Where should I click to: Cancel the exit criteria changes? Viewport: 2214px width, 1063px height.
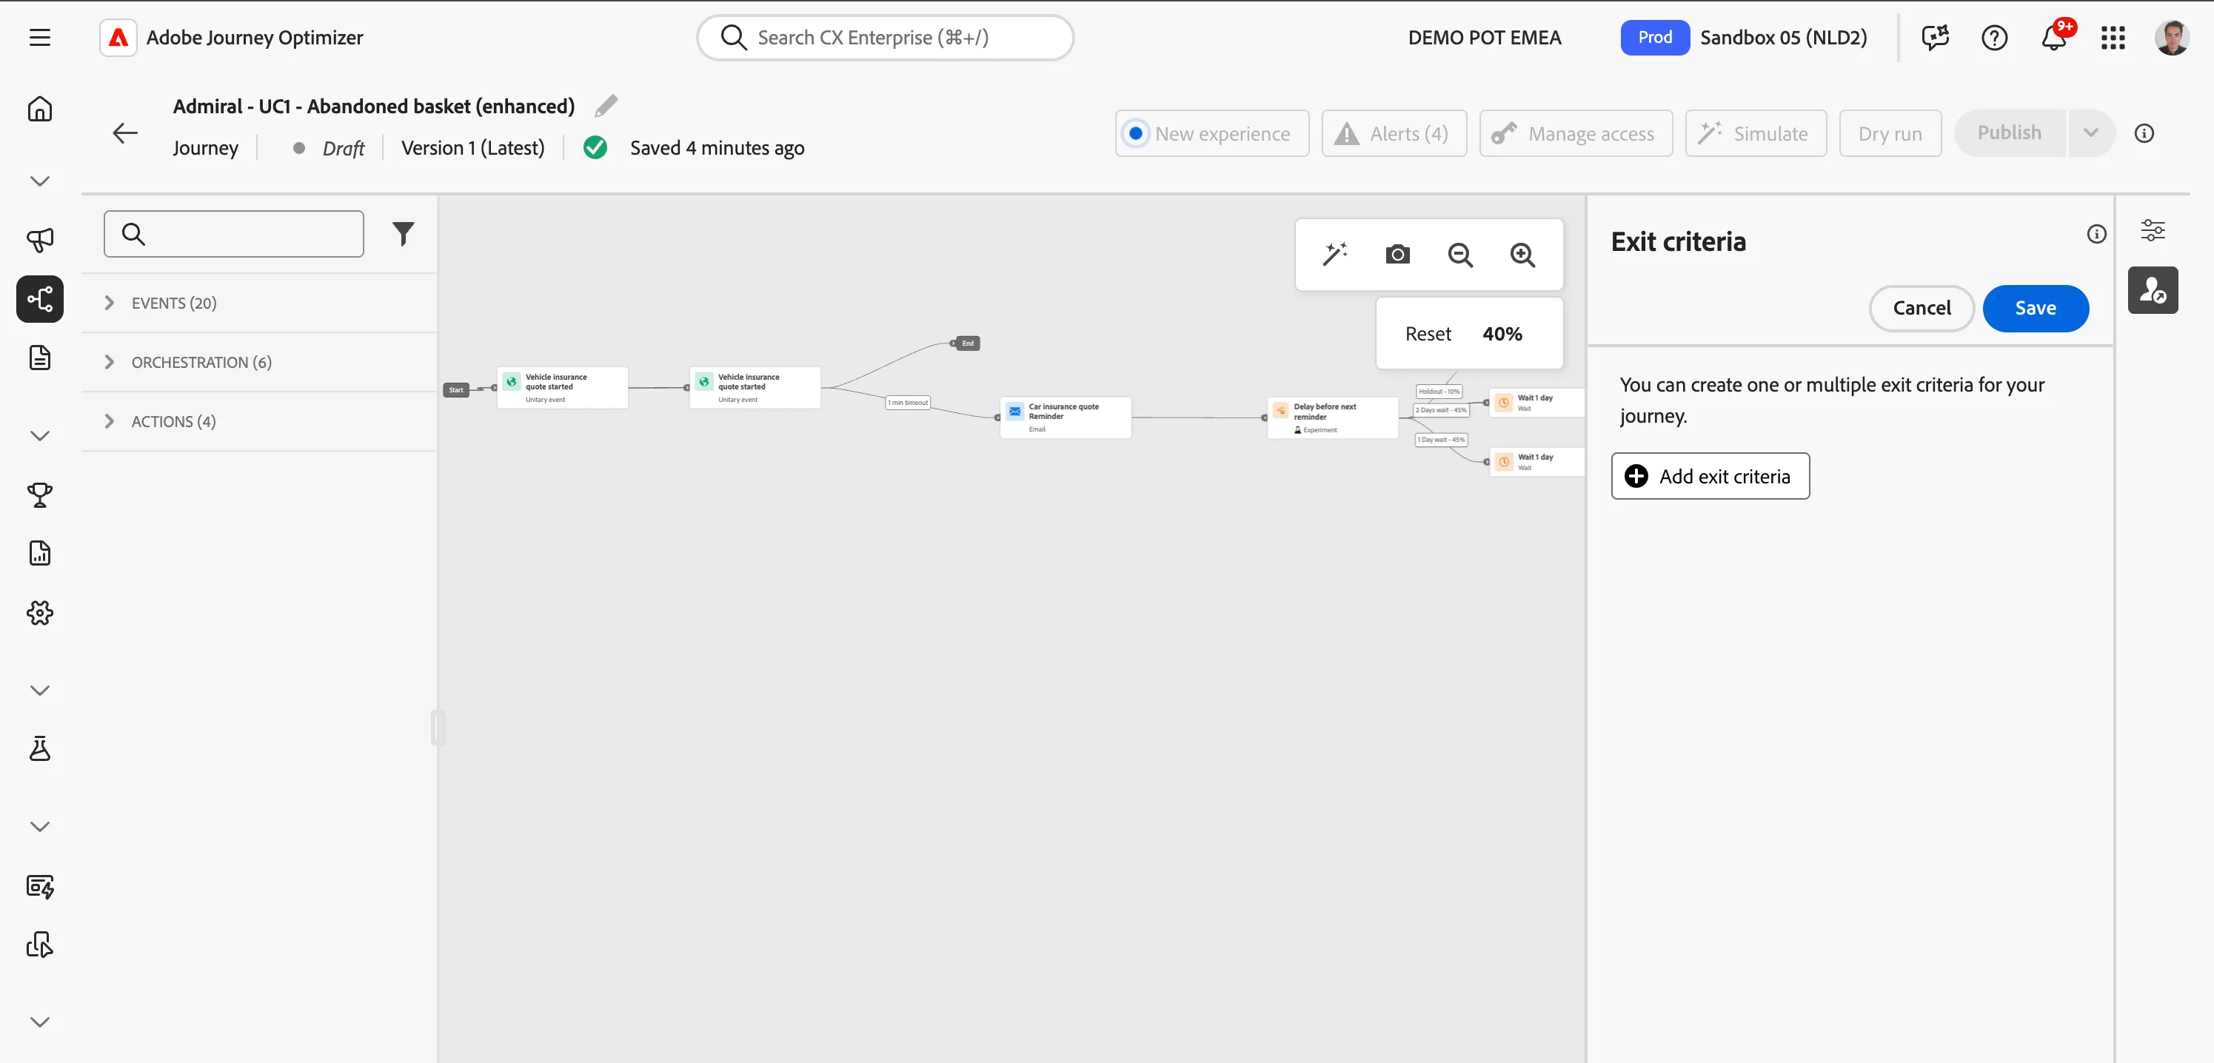(x=1921, y=308)
